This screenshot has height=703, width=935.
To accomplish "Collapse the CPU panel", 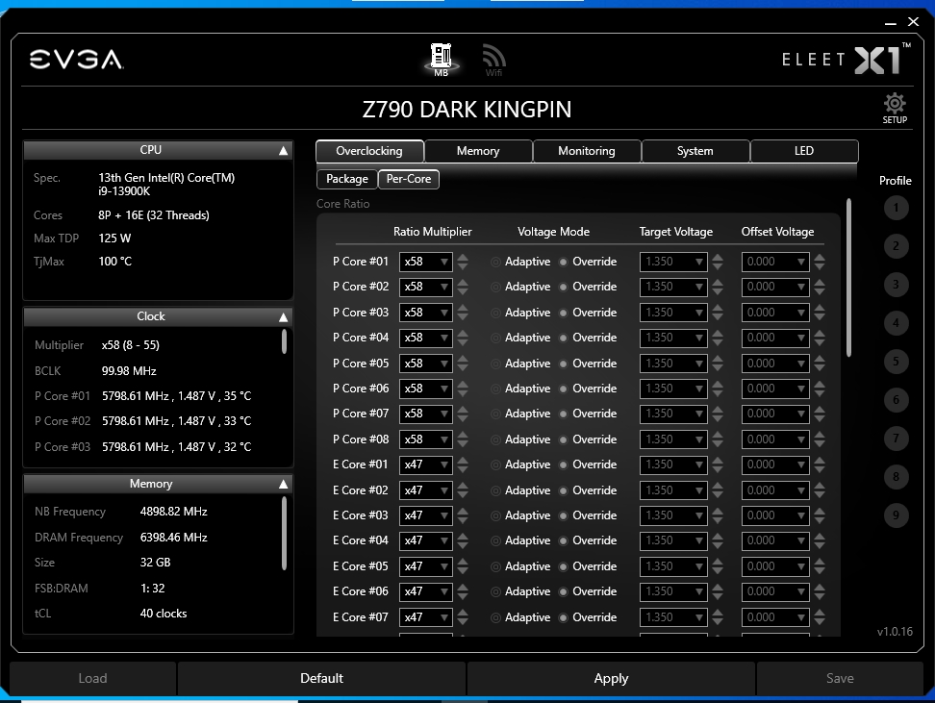I will (x=283, y=151).
